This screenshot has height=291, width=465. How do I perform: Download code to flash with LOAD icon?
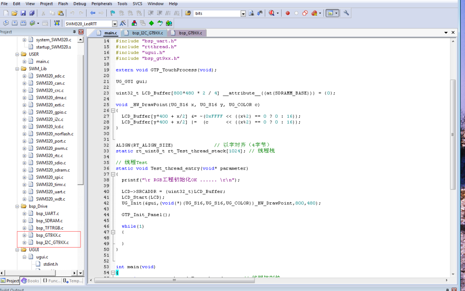click(x=57, y=23)
